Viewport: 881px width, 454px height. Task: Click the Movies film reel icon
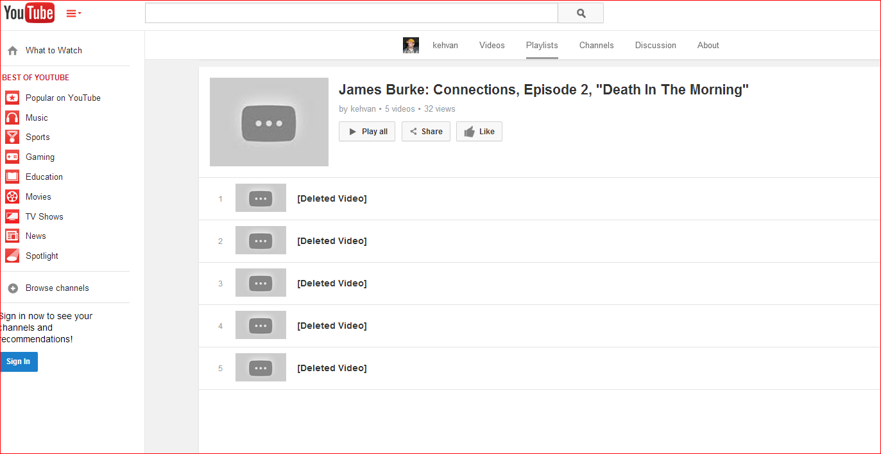(12, 196)
